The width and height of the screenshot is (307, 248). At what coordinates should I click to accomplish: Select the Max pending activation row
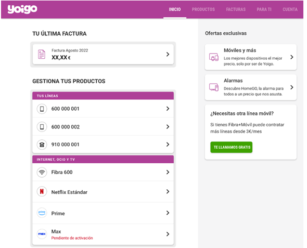click(x=103, y=234)
